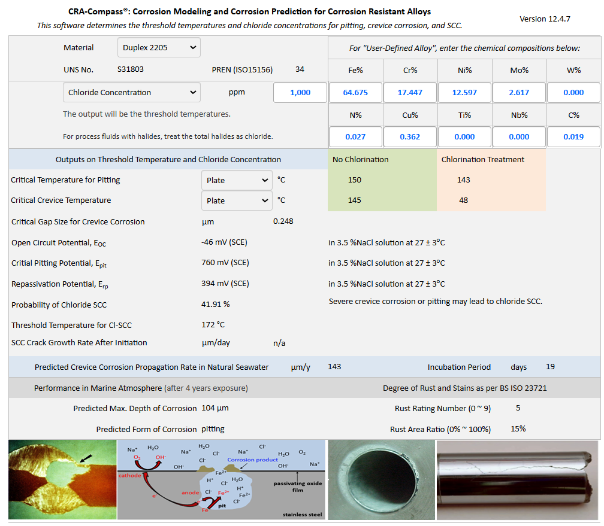Click the predicted form of corrosion value pitting
This screenshot has height=526, width=604.
[213, 428]
